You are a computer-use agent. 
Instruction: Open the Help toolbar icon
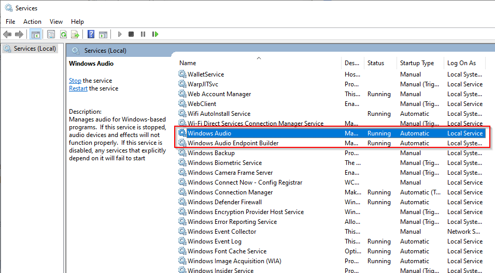click(x=91, y=34)
